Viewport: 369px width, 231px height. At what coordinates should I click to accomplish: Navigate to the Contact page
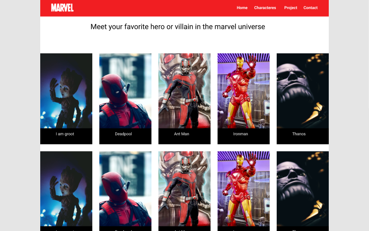point(310,8)
